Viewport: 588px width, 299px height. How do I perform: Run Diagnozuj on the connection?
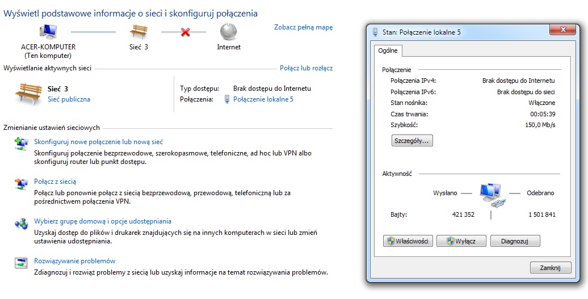(515, 241)
